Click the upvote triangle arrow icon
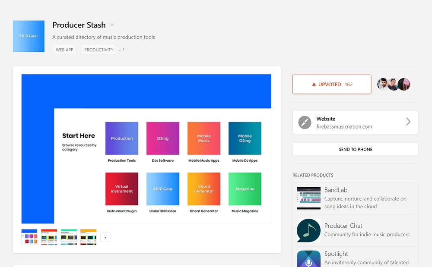 pos(314,84)
